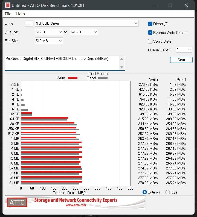197x217 pixels.
Task: Click the red Write legend swatch
Action: pos(73,78)
